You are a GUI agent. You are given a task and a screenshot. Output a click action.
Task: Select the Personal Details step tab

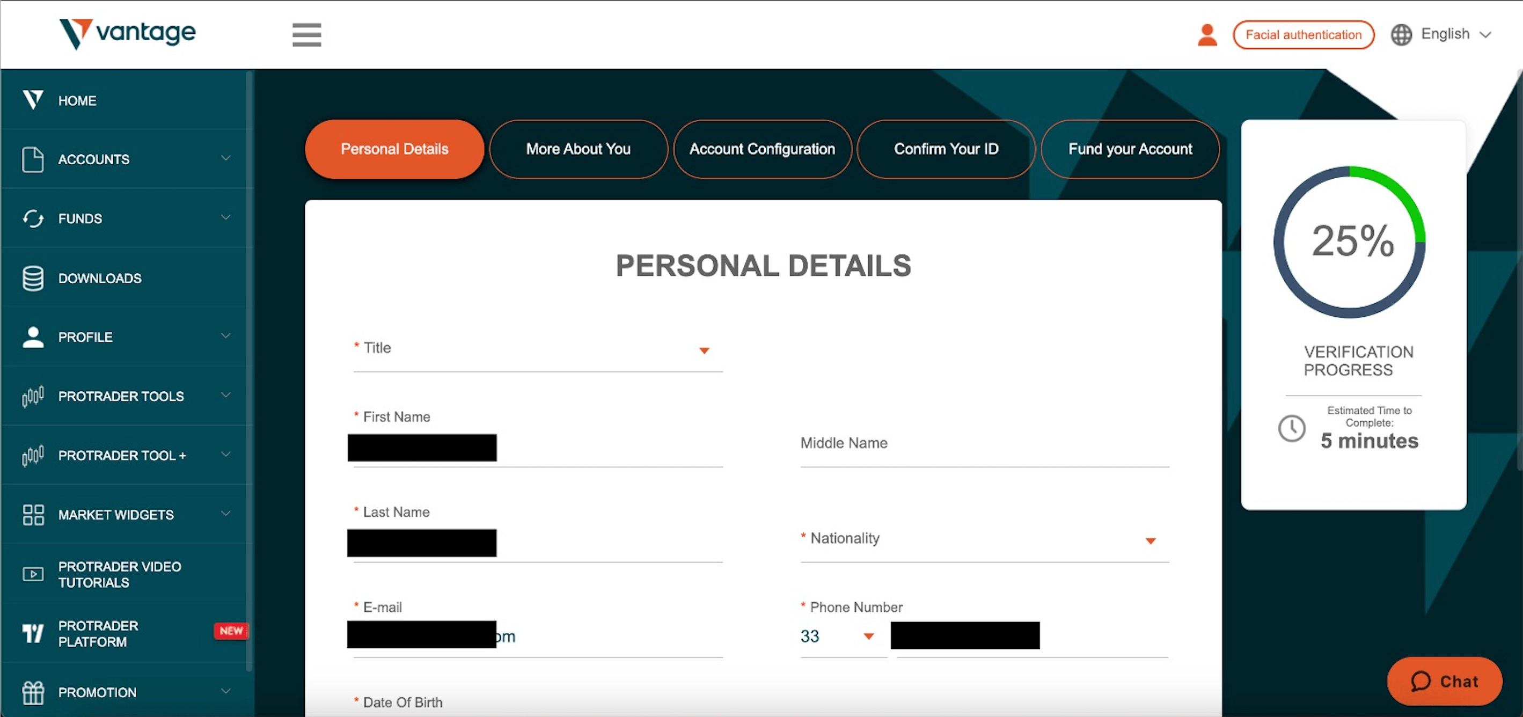[x=394, y=149]
